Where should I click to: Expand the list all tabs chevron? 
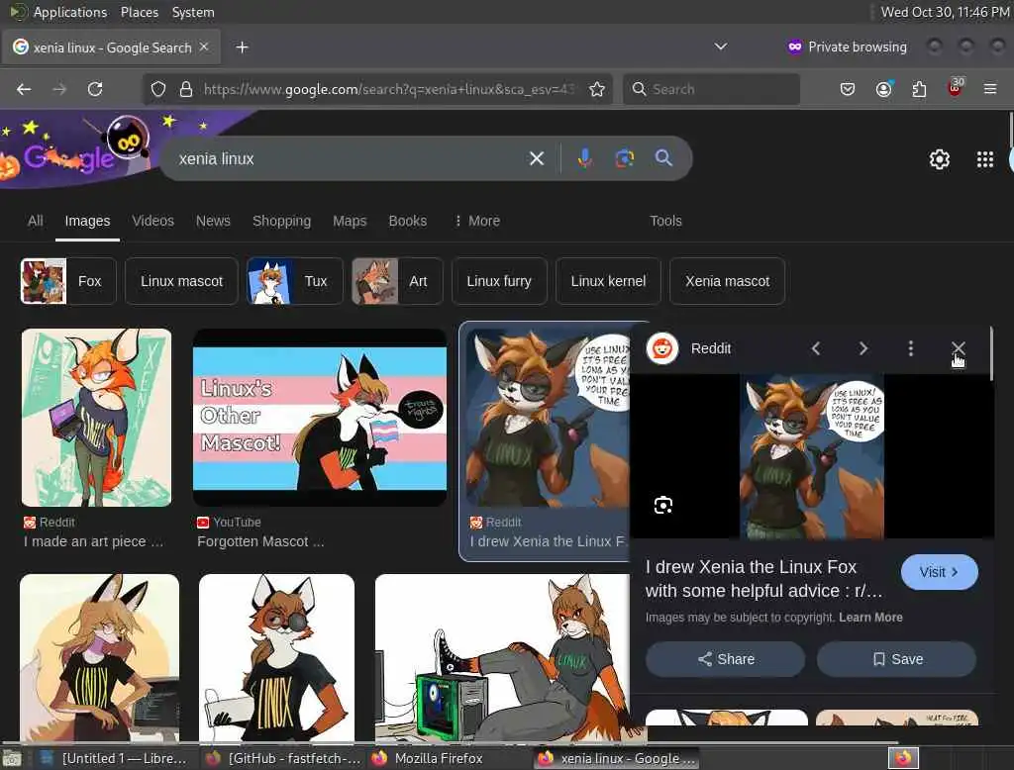721,47
